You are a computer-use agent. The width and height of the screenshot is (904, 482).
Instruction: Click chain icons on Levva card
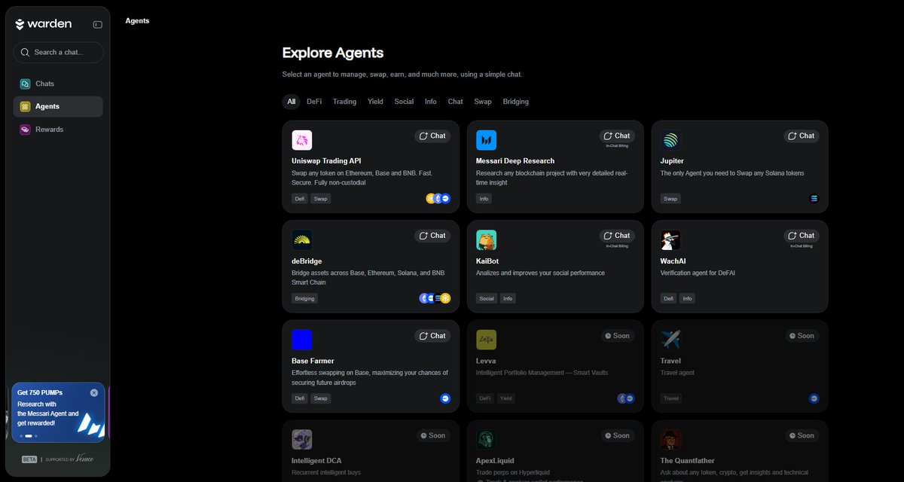pos(626,398)
